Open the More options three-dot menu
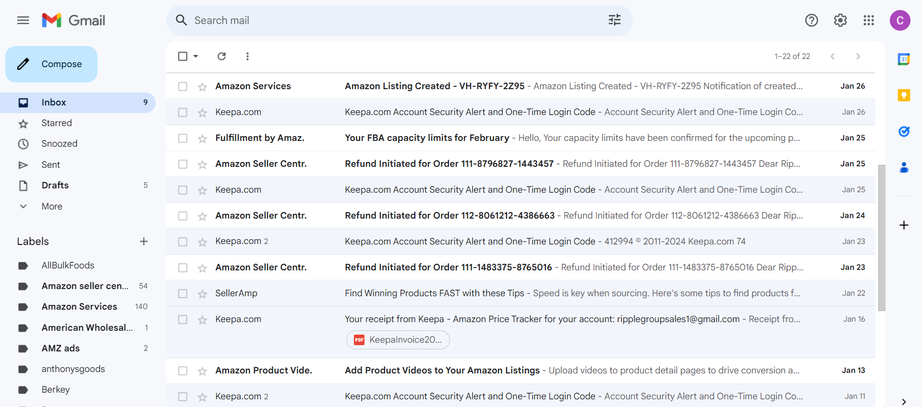 [x=247, y=56]
